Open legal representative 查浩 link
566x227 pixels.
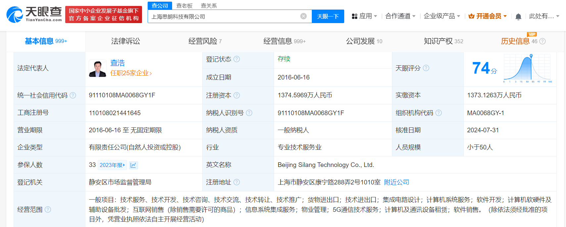point(118,63)
